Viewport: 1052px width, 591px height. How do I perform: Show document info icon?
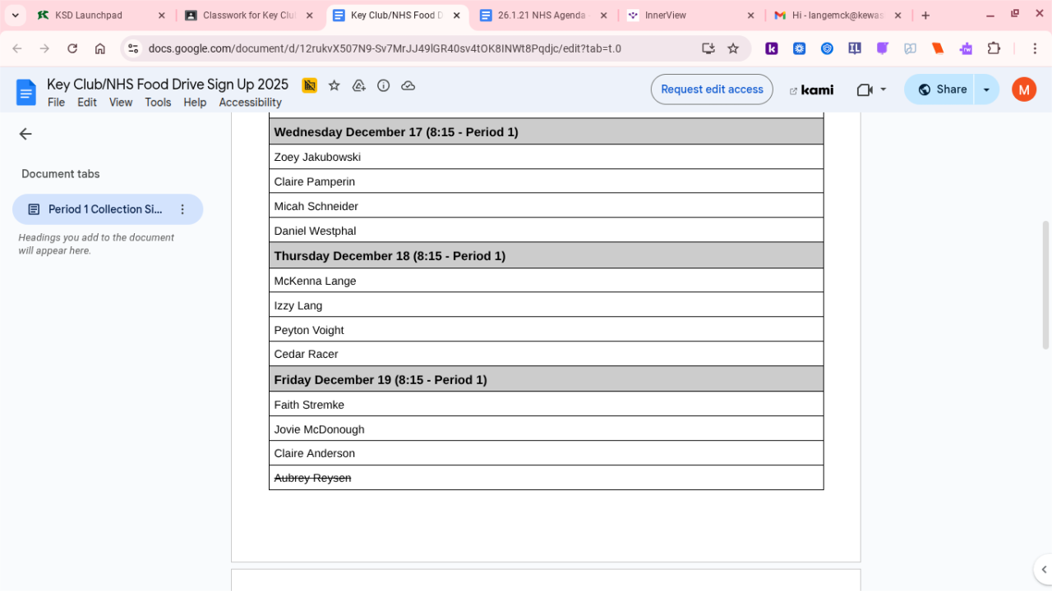(x=383, y=85)
